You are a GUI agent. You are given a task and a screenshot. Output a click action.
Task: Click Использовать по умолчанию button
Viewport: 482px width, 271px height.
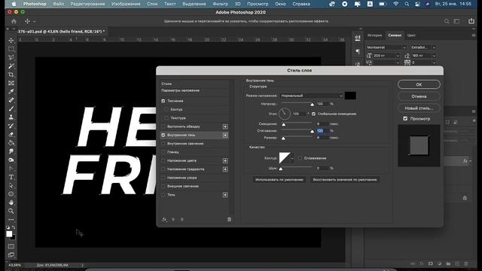279,180
